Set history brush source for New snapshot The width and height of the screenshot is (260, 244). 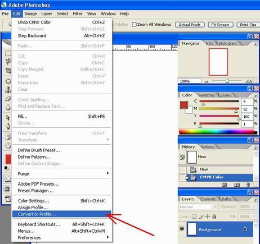[x=182, y=157]
